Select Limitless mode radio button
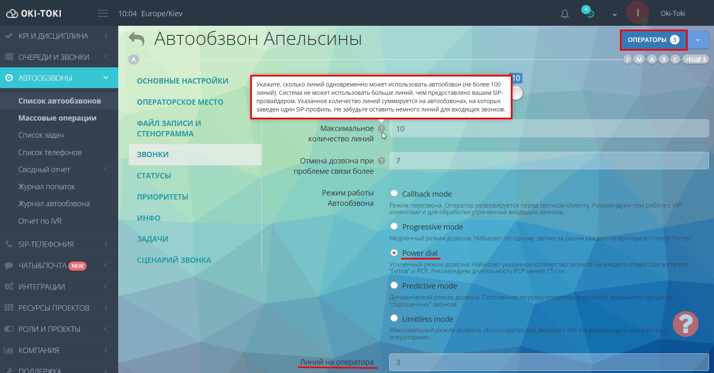 (x=394, y=318)
